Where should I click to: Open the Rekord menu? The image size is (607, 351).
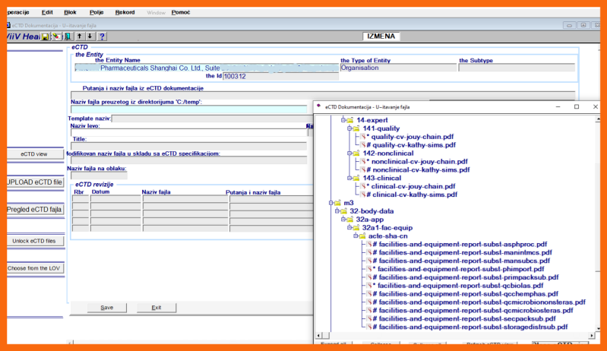125,12
